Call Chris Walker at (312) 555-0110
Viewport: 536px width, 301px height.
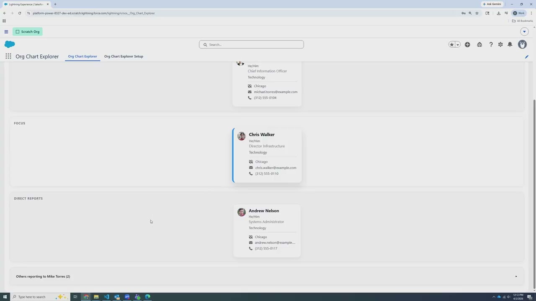267,173
